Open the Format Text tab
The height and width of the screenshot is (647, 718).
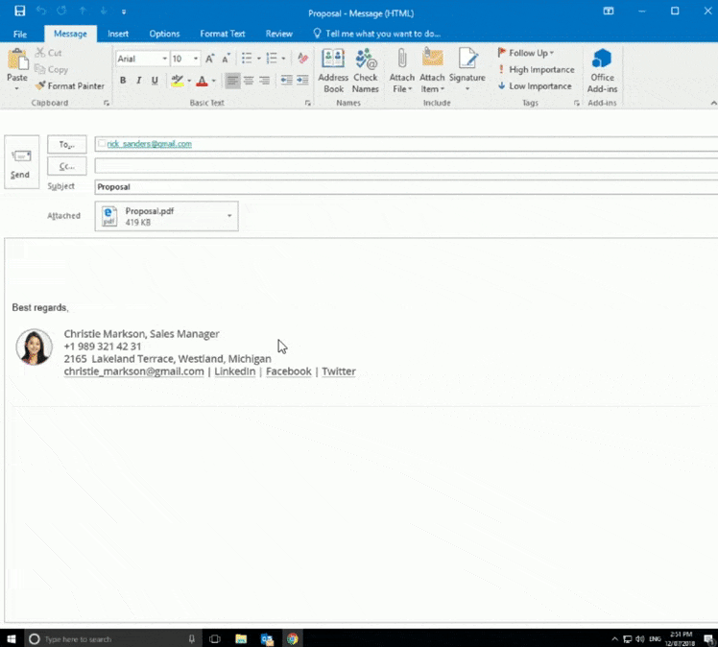[222, 34]
